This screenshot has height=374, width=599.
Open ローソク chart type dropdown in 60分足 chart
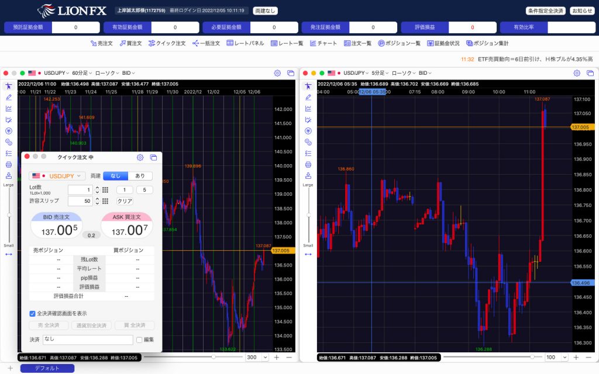click(x=107, y=73)
